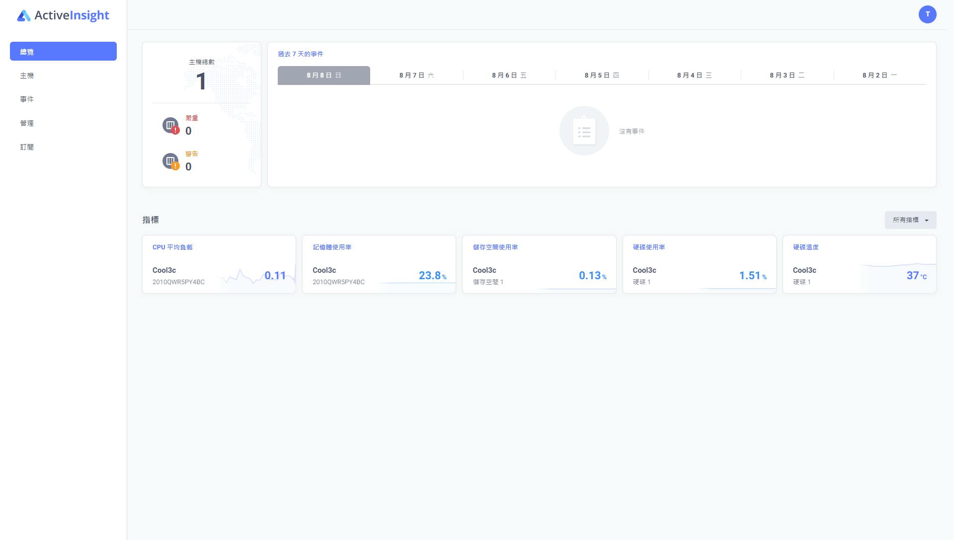Open the user avatar T menu
The height and width of the screenshot is (540, 954).
(x=927, y=14)
